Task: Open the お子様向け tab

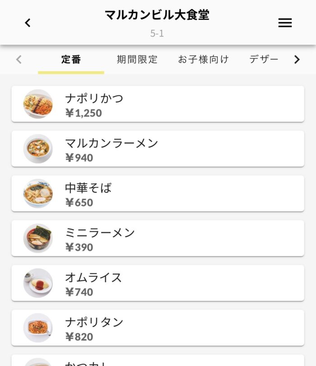Action: click(x=203, y=59)
